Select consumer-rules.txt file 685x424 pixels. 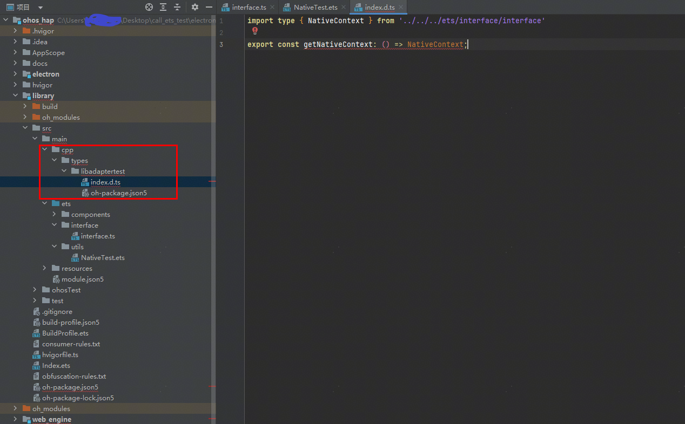pyautogui.click(x=71, y=344)
